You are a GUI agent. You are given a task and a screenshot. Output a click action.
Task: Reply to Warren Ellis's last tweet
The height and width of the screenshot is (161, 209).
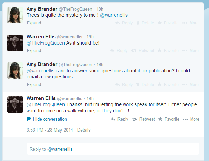120,119
